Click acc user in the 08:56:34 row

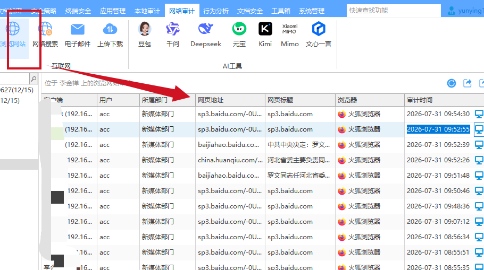pos(105,237)
